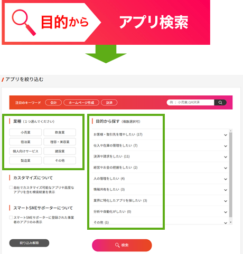Expand 分析や自動化がしたい chevron
This screenshot has height=254, width=243.
click(226, 212)
